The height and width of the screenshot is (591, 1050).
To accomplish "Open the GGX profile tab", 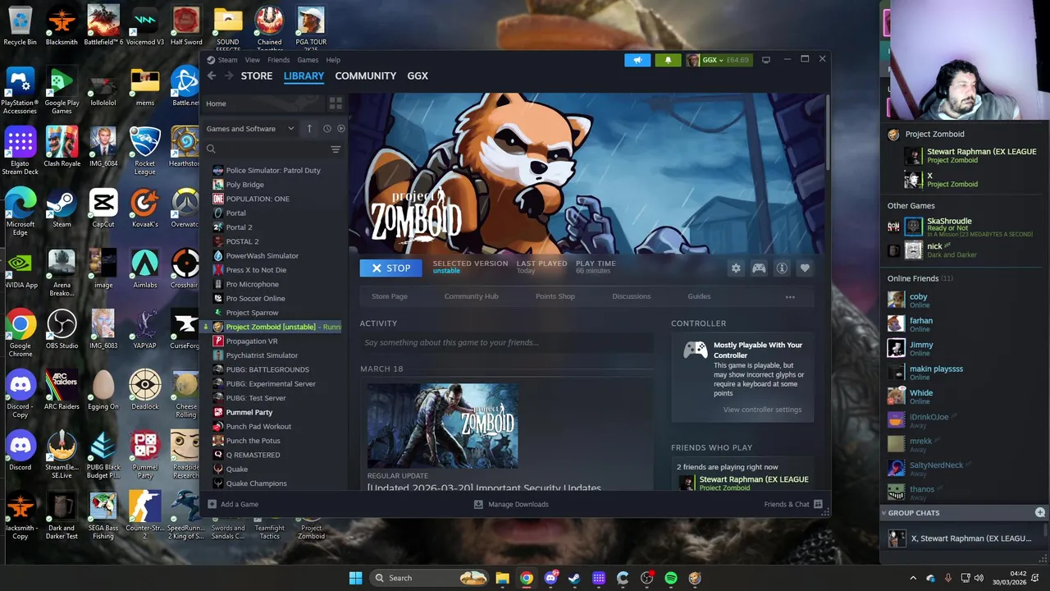I will click(x=418, y=76).
